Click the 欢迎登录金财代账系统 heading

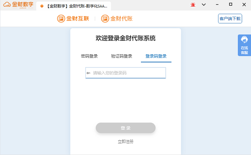tap(126, 38)
